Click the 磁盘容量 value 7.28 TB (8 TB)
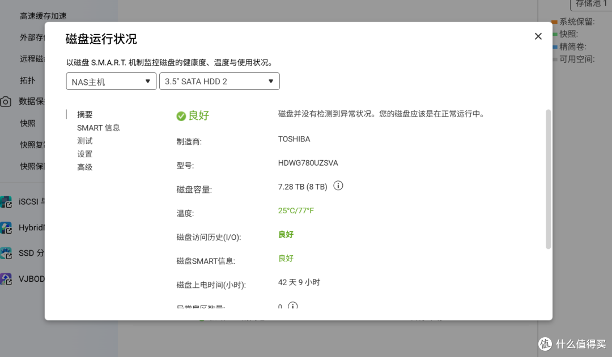 [x=303, y=187]
